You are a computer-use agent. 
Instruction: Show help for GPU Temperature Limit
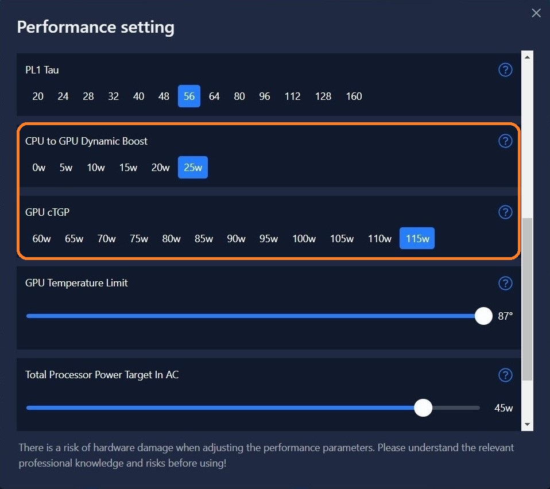pos(505,283)
